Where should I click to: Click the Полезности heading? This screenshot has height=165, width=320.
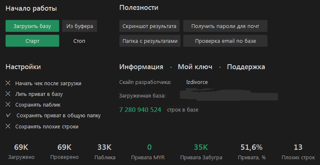139,8
